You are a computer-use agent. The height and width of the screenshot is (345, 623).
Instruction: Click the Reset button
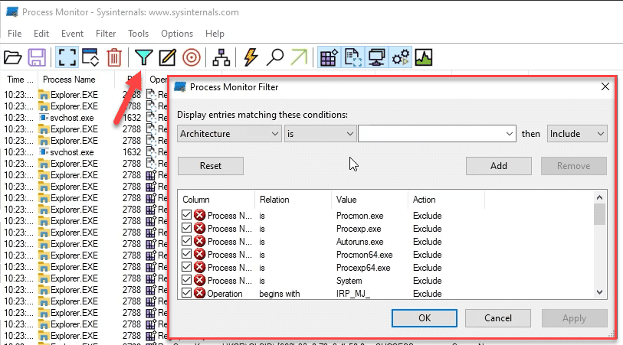click(211, 166)
